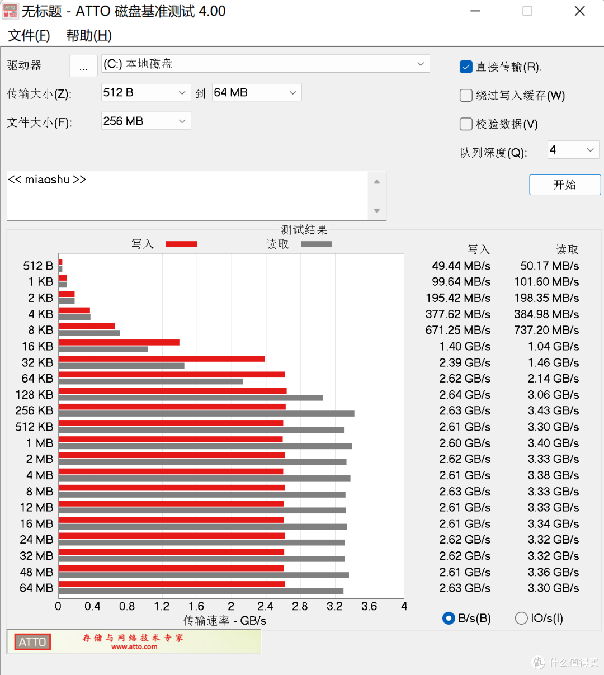Viewport: 604px width, 675px height.
Task: Click the 3.36 GB/s read value
Action: click(554, 572)
